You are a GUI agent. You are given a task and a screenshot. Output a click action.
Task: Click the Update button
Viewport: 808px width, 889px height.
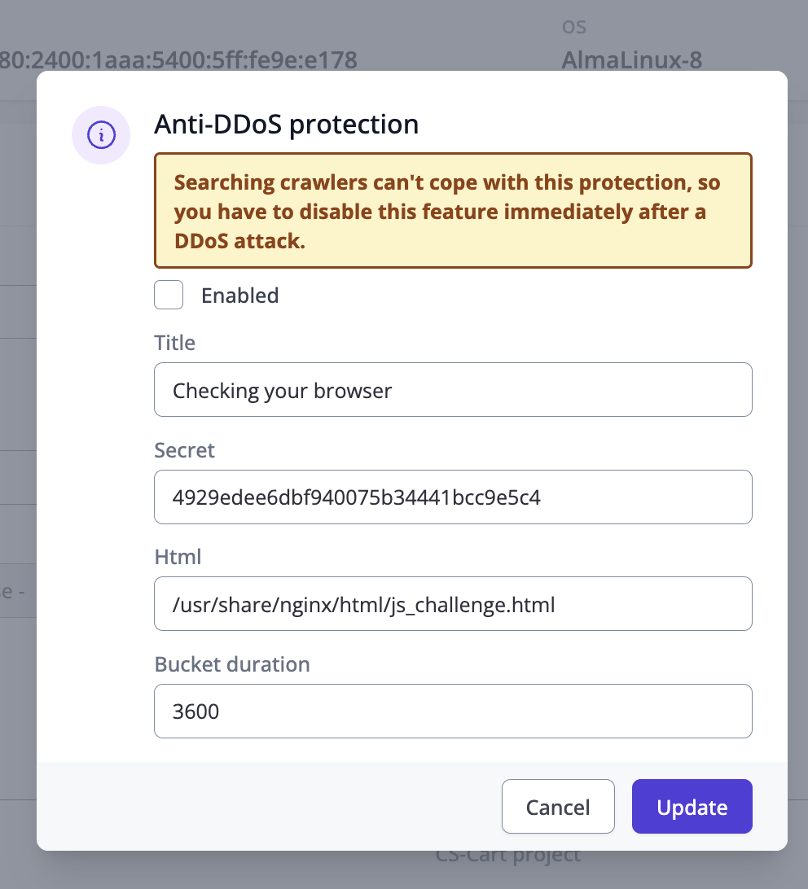click(x=692, y=807)
